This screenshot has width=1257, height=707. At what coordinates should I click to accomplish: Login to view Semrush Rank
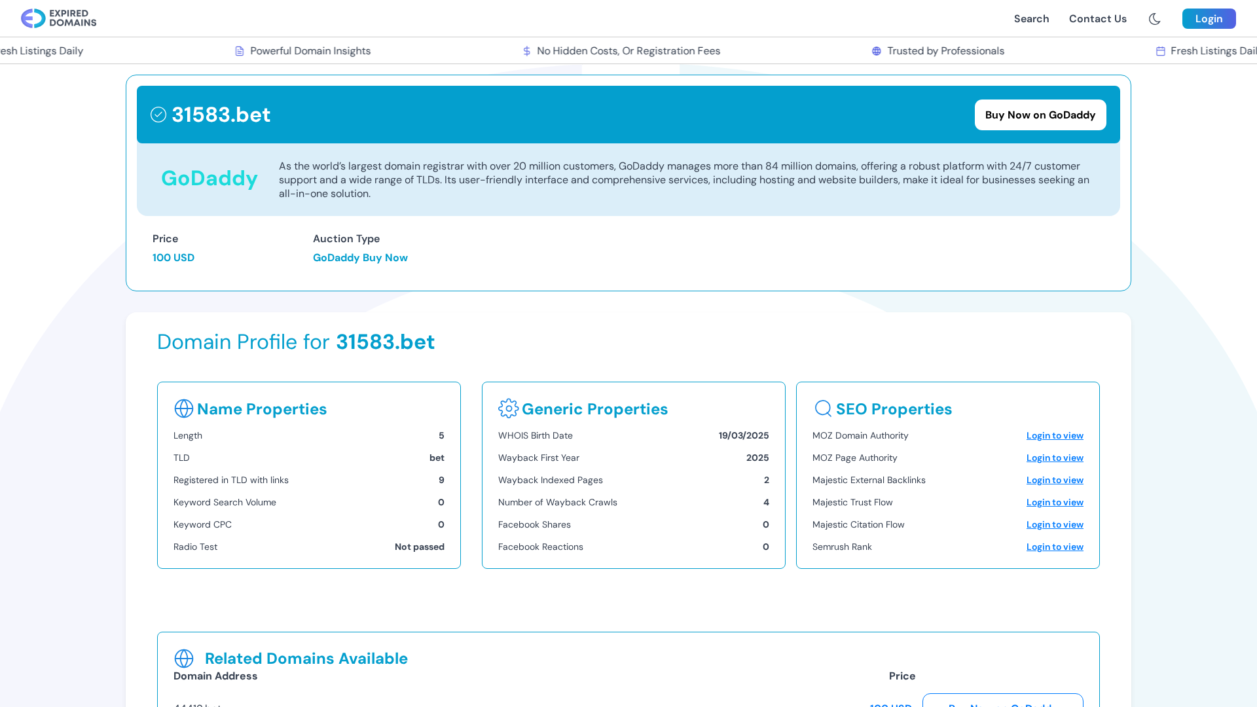[1054, 547]
